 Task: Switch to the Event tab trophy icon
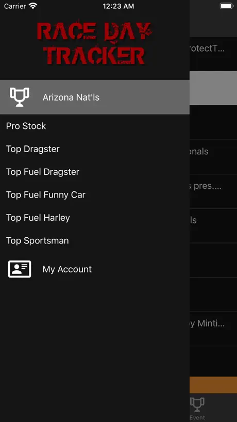pos(197,405)
